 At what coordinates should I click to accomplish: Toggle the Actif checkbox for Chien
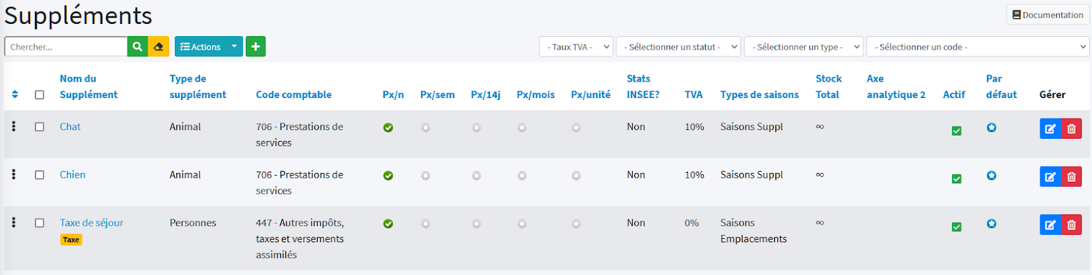(956, 178)
